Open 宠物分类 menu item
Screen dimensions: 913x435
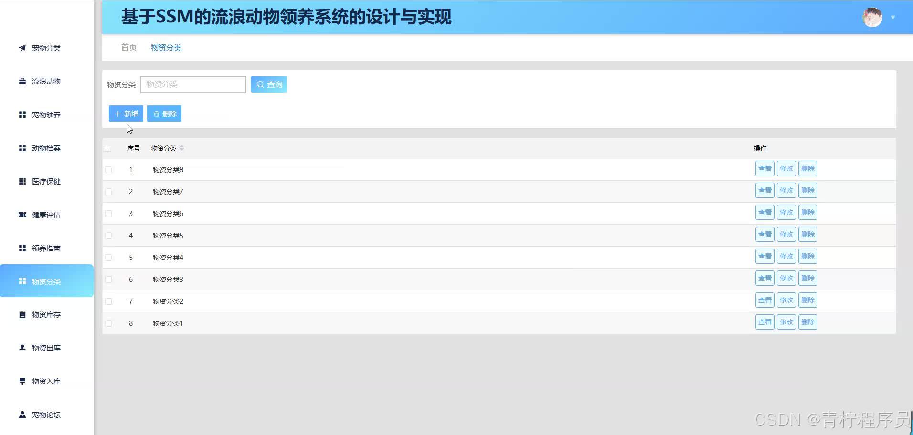pos(47,48)
